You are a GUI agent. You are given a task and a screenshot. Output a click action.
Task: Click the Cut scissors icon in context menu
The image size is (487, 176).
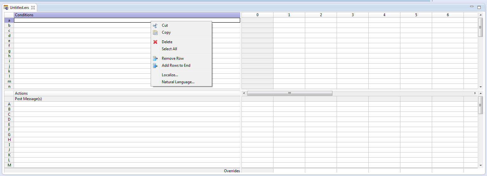click(155, 25)
